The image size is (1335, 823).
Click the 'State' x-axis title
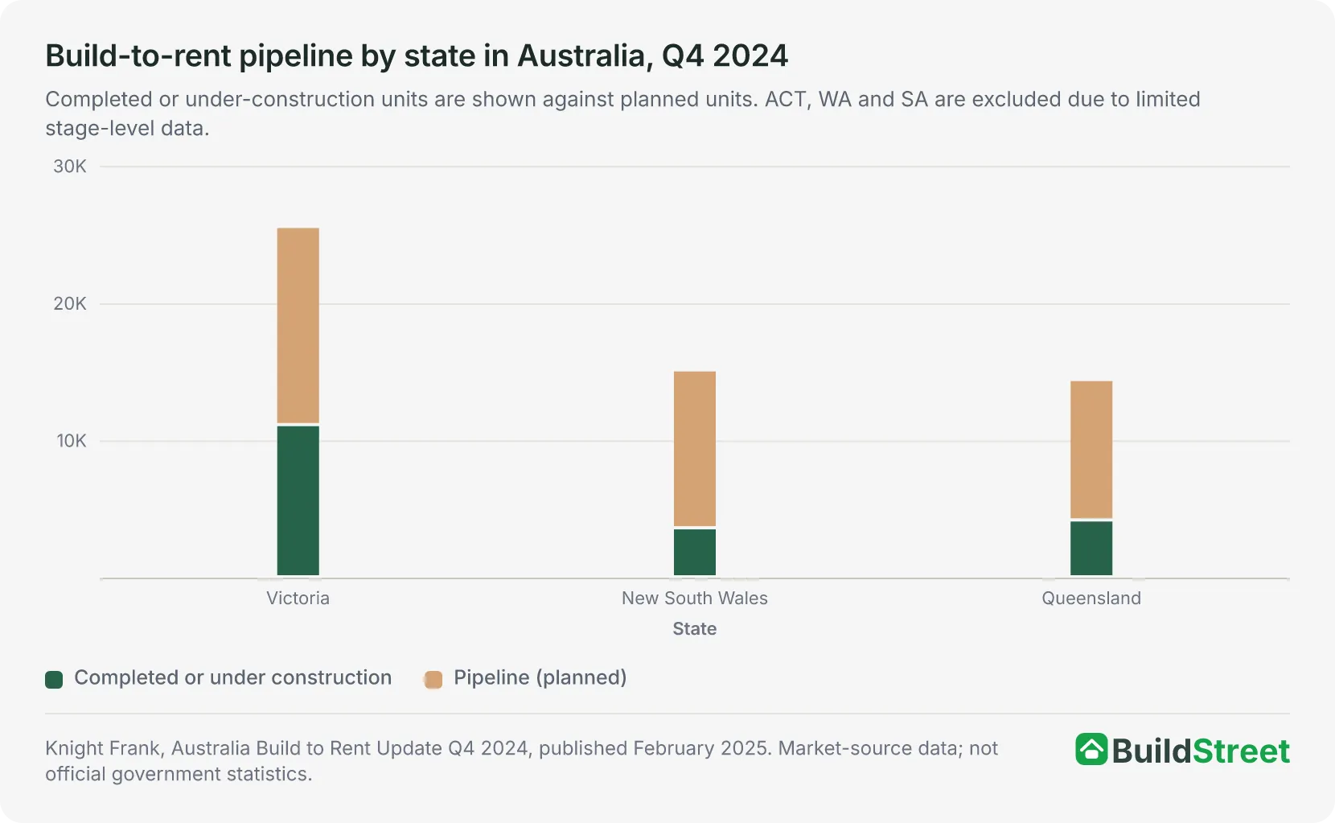[695, 628]
